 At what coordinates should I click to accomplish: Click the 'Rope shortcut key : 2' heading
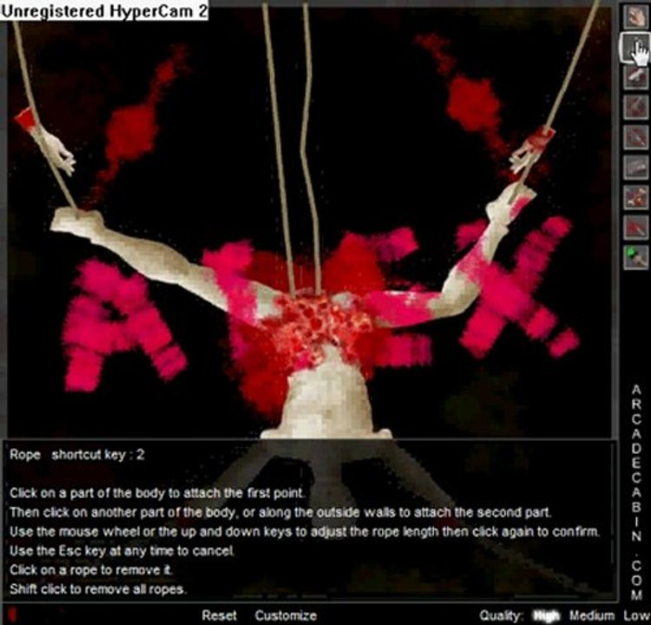tap(77, 455)
